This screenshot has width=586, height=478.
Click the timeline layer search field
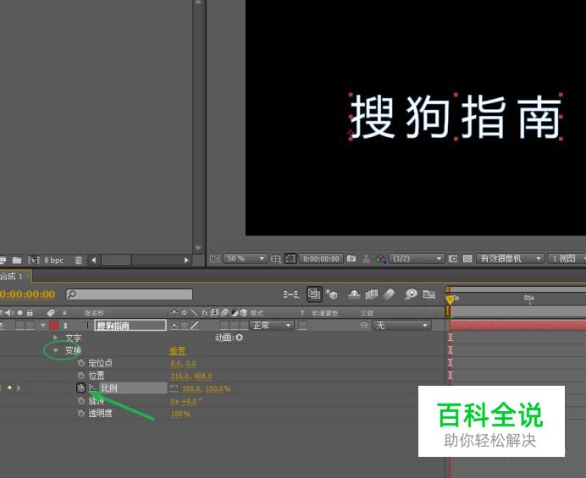(x=130, y=294)
